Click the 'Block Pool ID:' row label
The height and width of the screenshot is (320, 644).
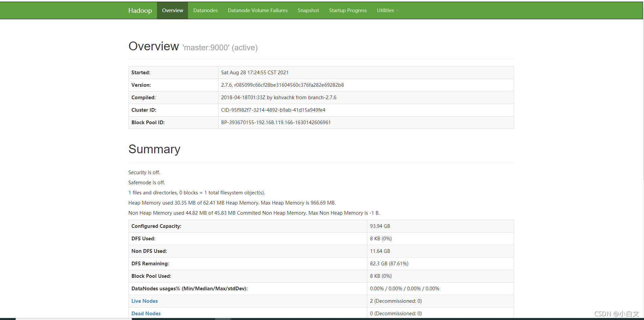tap(148, 123)
